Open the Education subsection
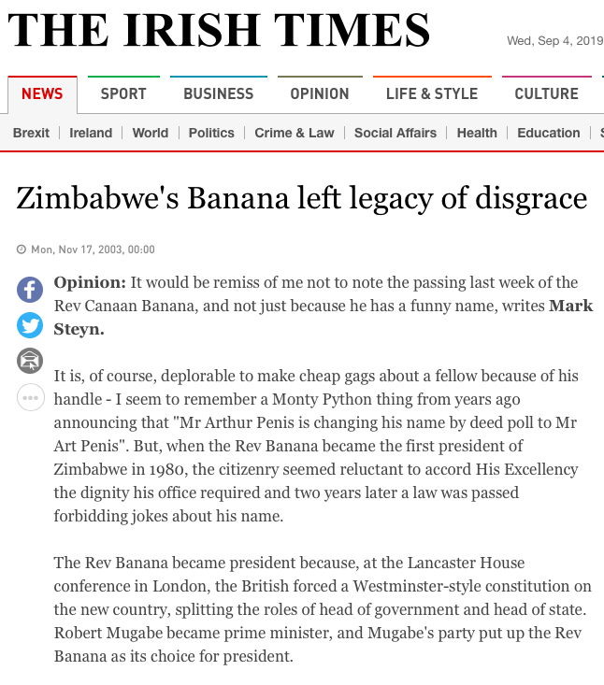 point(549,133)
